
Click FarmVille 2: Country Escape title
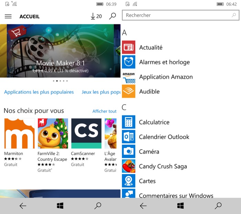click(x=52, y=157)
